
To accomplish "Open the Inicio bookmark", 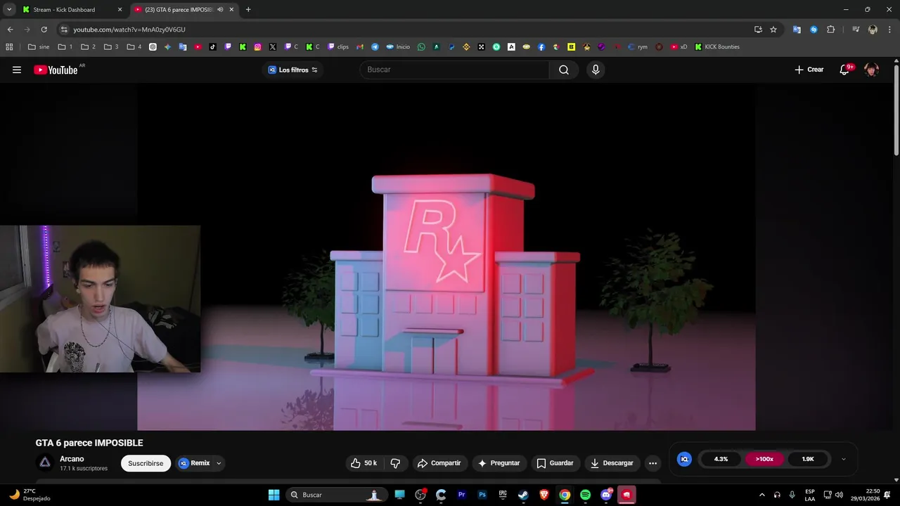I will point(398,47).
